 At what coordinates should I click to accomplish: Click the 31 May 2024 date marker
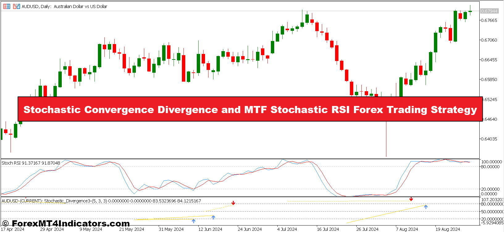click(171, 229)
